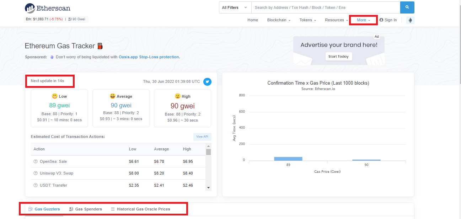Click the search address input field
The image size is (461, 219).
pos(326,7)
